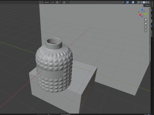Switch to material preview shading
Image resolution: width=154 pixels, height=115 pixels.
point(146,2)
